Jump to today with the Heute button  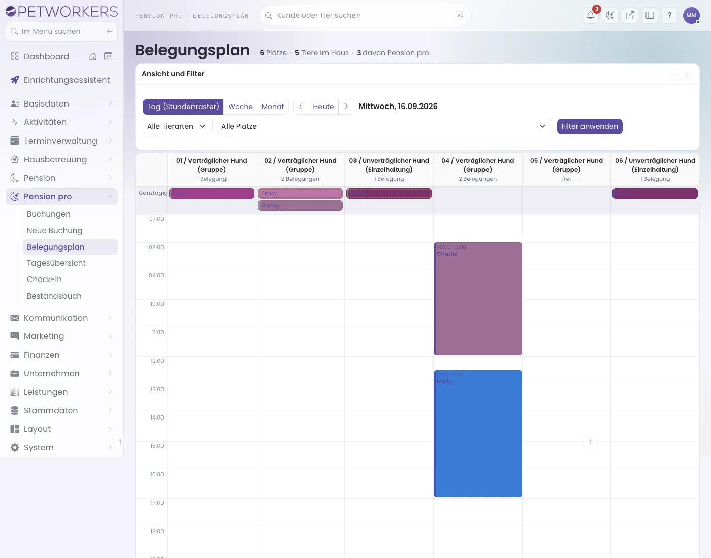[x=324, y=107]
